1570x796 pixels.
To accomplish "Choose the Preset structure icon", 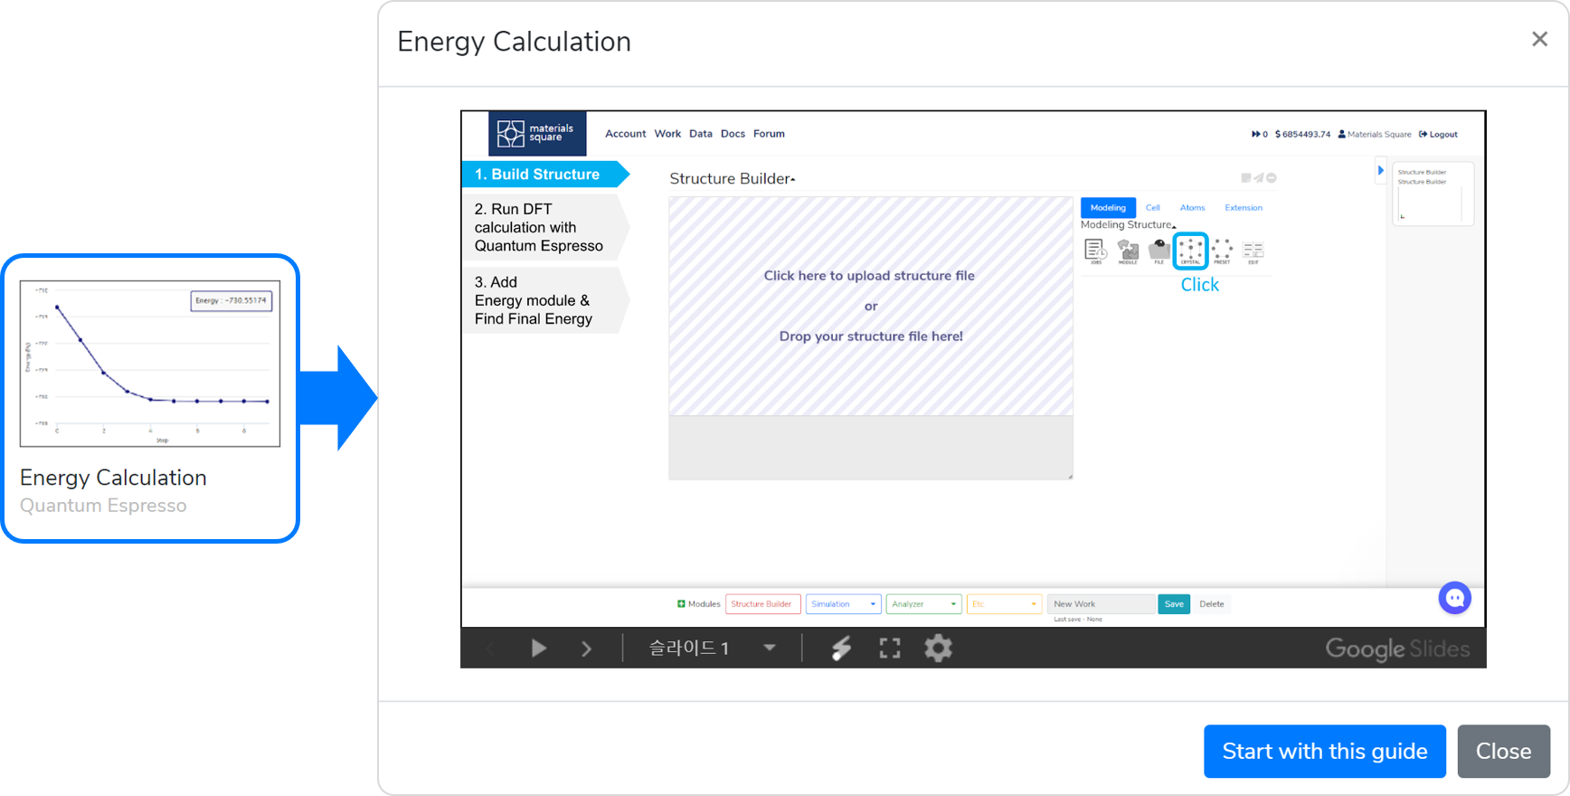I will tap(1222, 251).
